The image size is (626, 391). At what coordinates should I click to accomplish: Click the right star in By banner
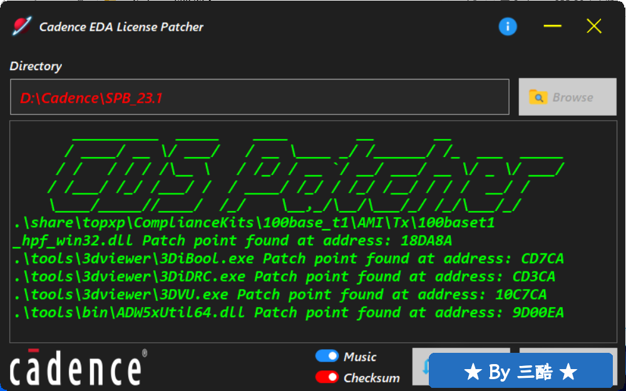click(568, 372)
